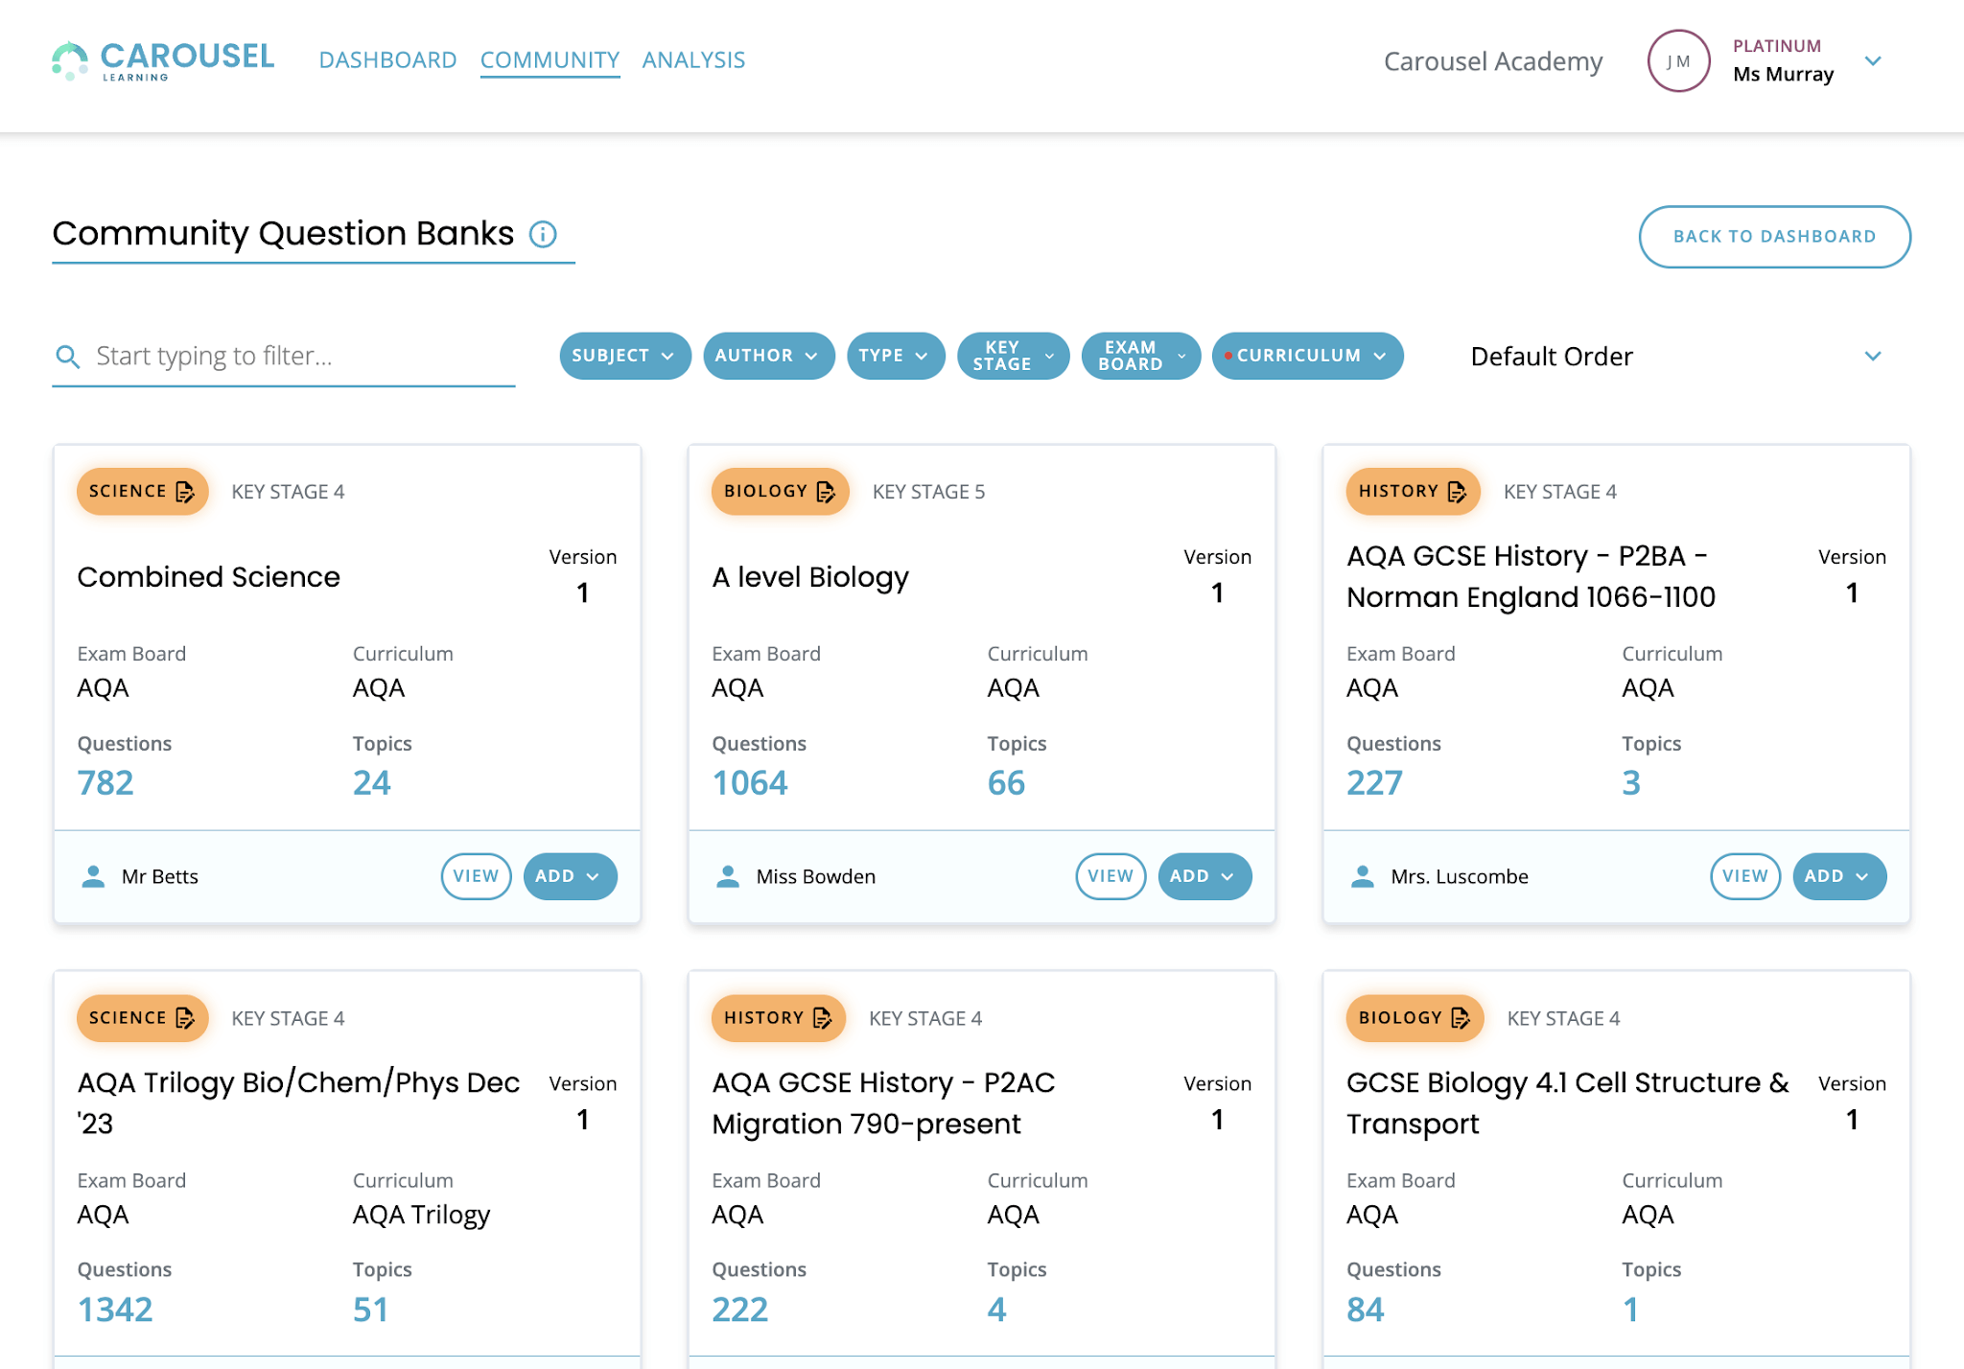Click the info icon beside Community Question Banks
Screen dimensions: 1964x1369
click(x=543, y=234)
